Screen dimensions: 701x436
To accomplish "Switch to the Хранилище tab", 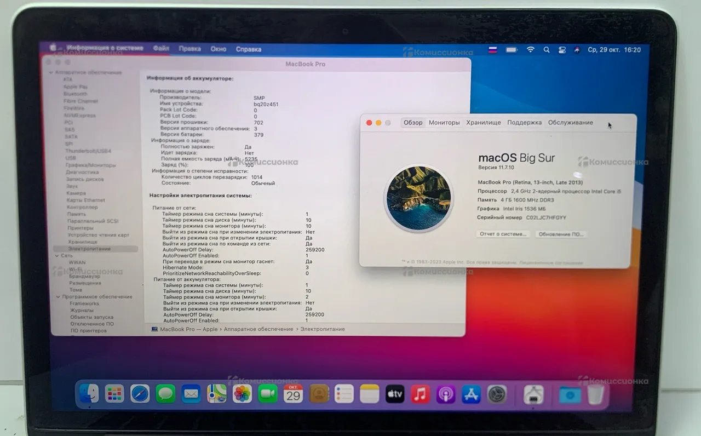I will pos(483,123).
